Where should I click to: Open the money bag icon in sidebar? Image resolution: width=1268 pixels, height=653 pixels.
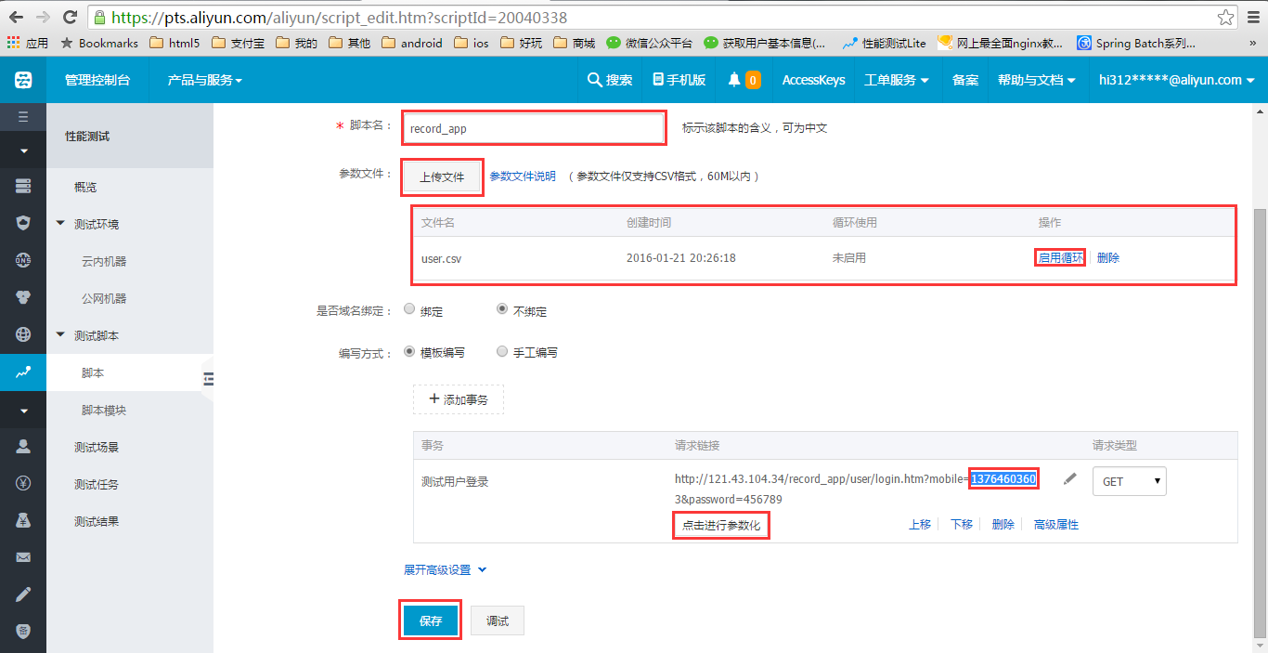23,520
